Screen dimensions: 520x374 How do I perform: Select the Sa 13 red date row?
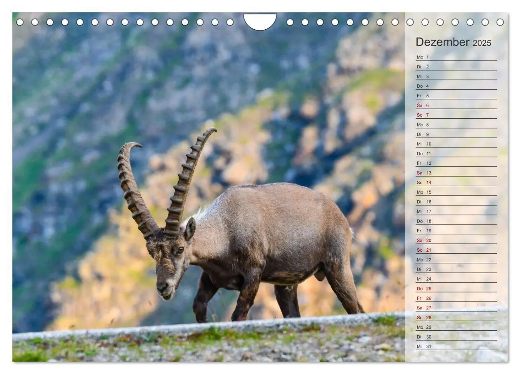(456, 173)
